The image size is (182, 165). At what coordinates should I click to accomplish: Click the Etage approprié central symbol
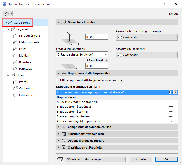[x=171, y=112]
